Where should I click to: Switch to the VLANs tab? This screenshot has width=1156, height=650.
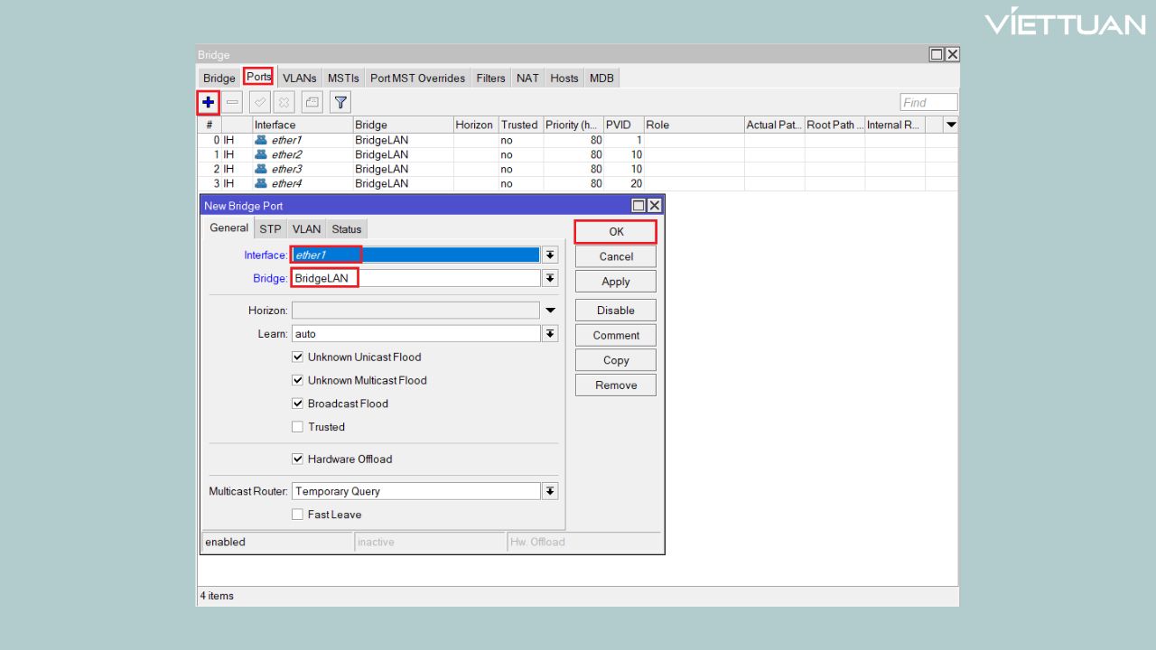[299, 79]
